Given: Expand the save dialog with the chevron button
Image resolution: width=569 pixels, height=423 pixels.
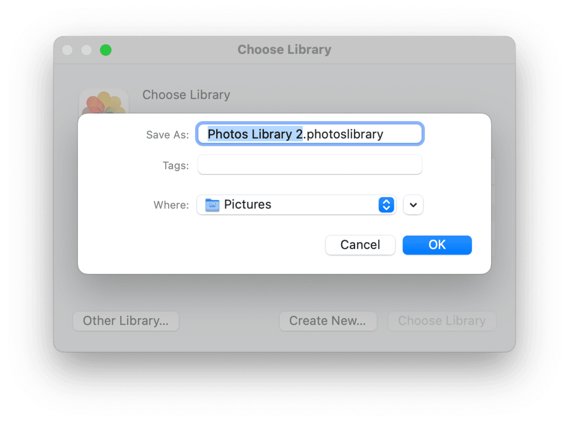Looking at the screenshot, I should coord(413,205).
